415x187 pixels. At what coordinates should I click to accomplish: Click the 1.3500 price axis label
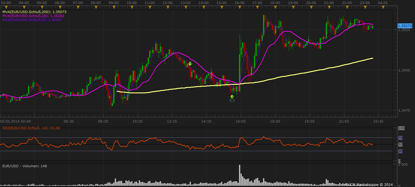coord(404,70)
